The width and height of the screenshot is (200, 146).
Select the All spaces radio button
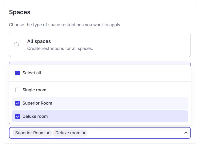16,45
